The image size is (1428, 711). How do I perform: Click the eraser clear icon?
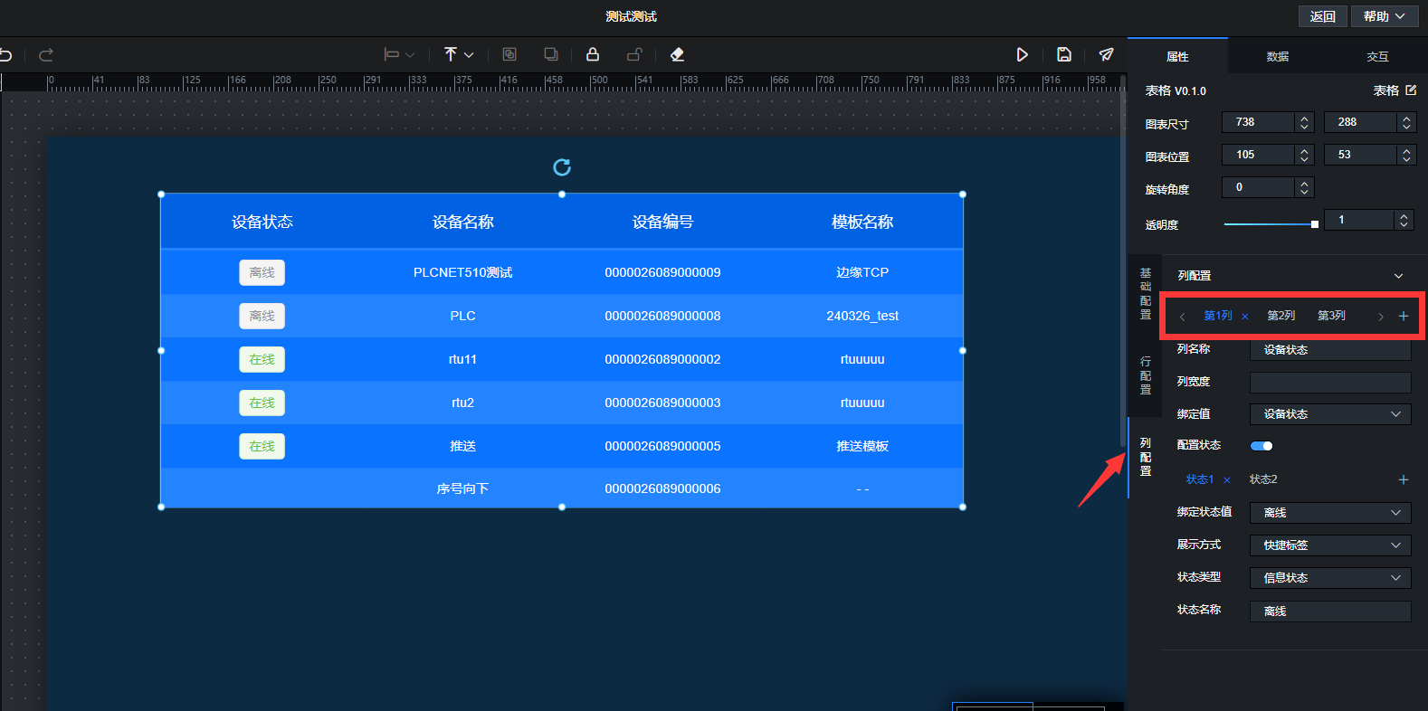(677, 54)
